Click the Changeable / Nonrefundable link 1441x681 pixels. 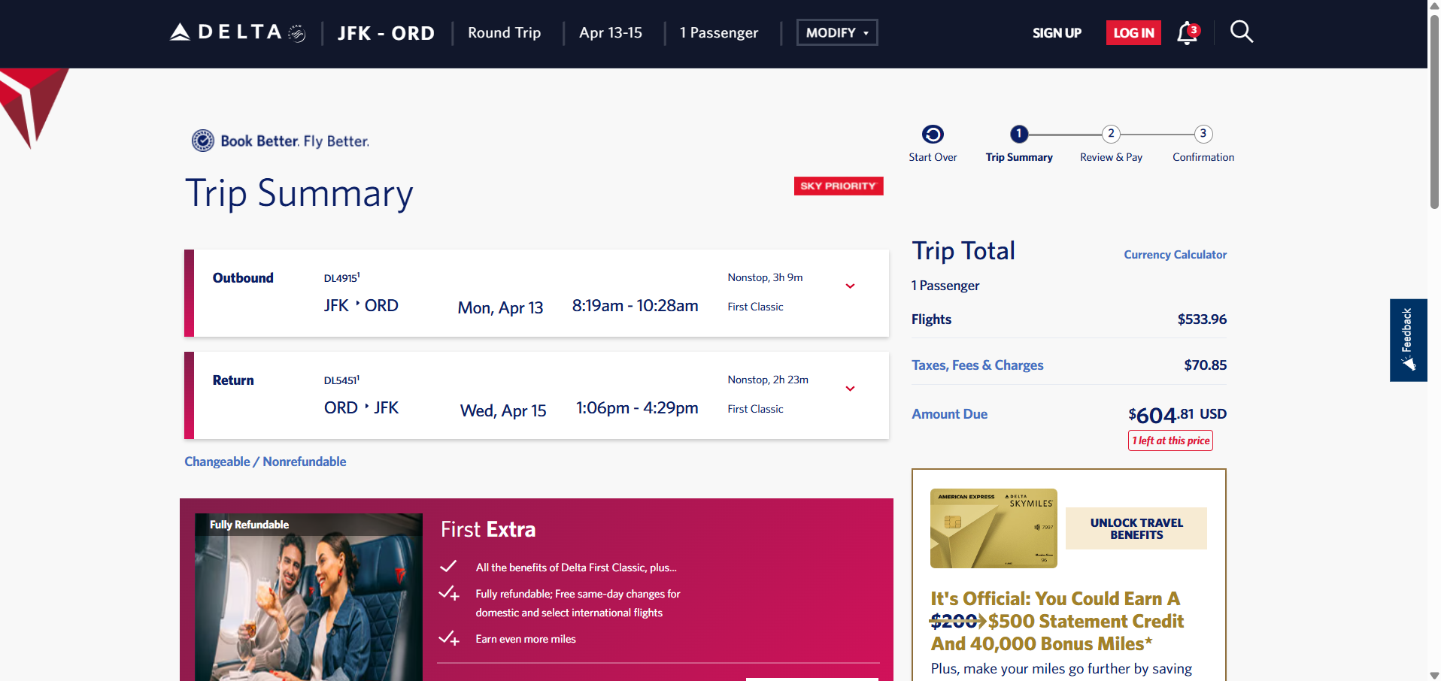coord(265,462)
